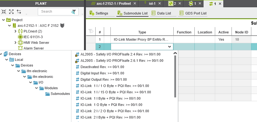257x122 pixels.
Task: Click the Alarm Server bell icon
Action: [20, 48]
